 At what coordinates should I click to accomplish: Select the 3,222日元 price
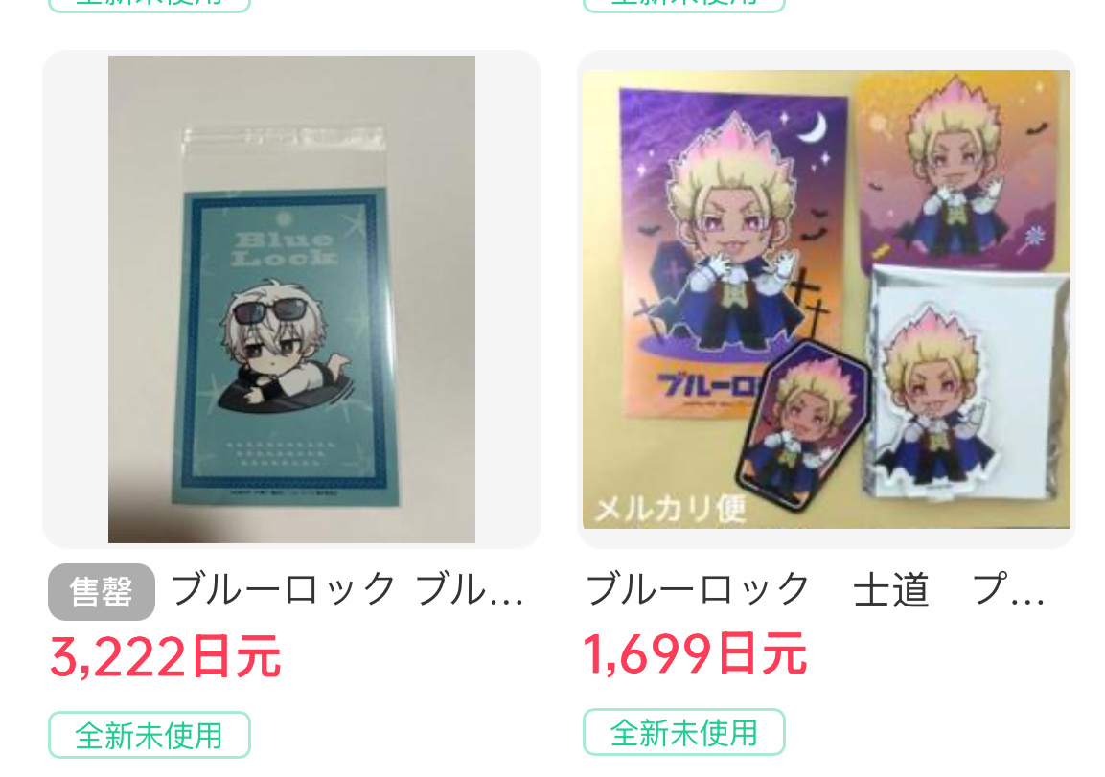pos(166,656)
